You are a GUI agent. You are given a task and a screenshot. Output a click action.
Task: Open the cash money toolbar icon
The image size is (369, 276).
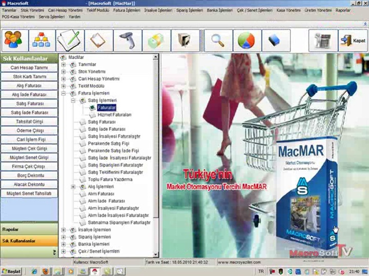click(x=157, y=41)
